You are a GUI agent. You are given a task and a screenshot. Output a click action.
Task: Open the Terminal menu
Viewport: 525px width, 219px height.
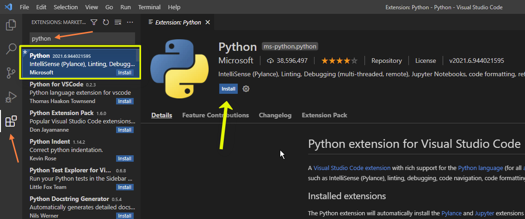[149, 7]
